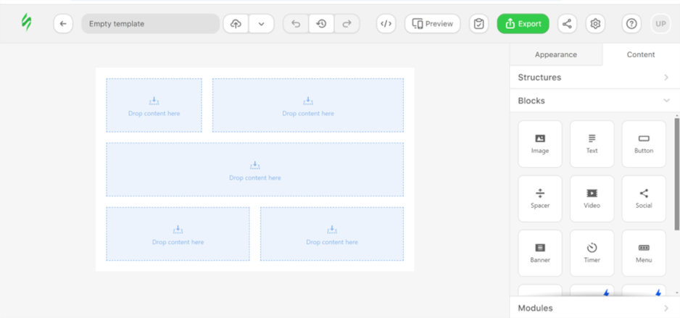The width and height of the screenshot is (680, 318).
Task: Click the undo arrow
Action: 296,24
